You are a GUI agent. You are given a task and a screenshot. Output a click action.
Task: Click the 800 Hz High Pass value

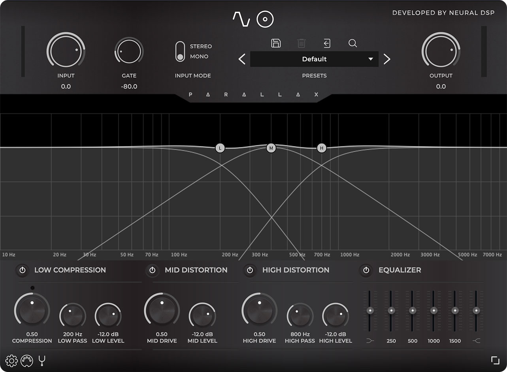[300, 334]
